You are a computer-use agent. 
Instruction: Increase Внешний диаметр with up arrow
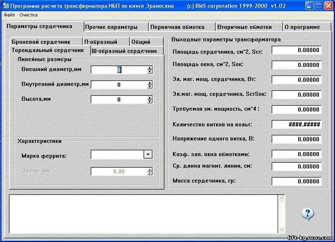click(150, 68)
